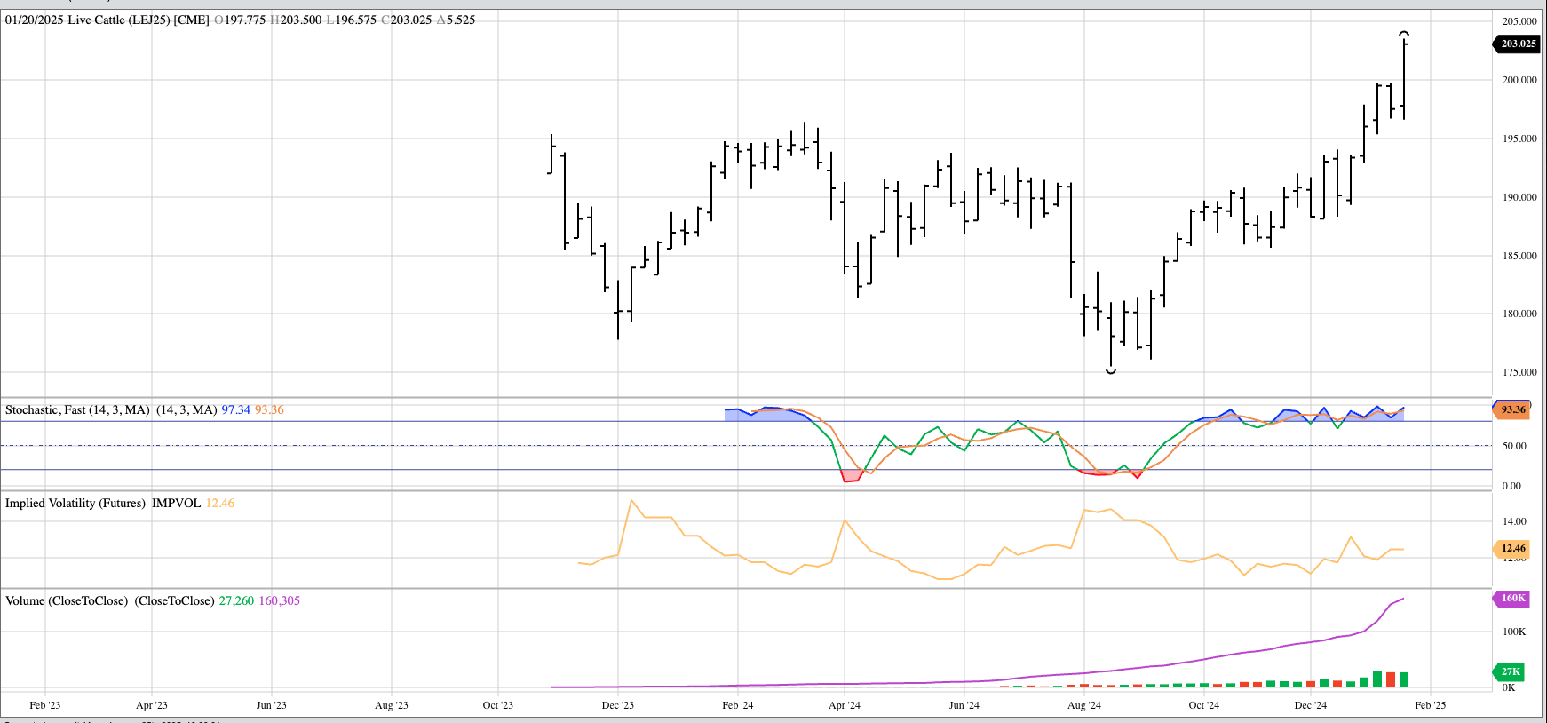Screen dimensions: 1547x723
Task: Click the Feb '23 date axis label
Action: coord(44,705)
